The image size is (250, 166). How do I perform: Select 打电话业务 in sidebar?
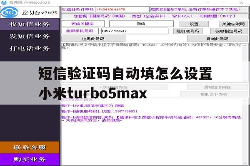coord(30,48)
